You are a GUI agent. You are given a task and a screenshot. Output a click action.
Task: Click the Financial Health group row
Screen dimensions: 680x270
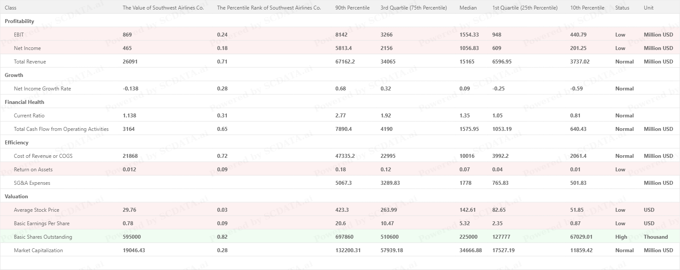pyautogui.click(x=340, y=102)
